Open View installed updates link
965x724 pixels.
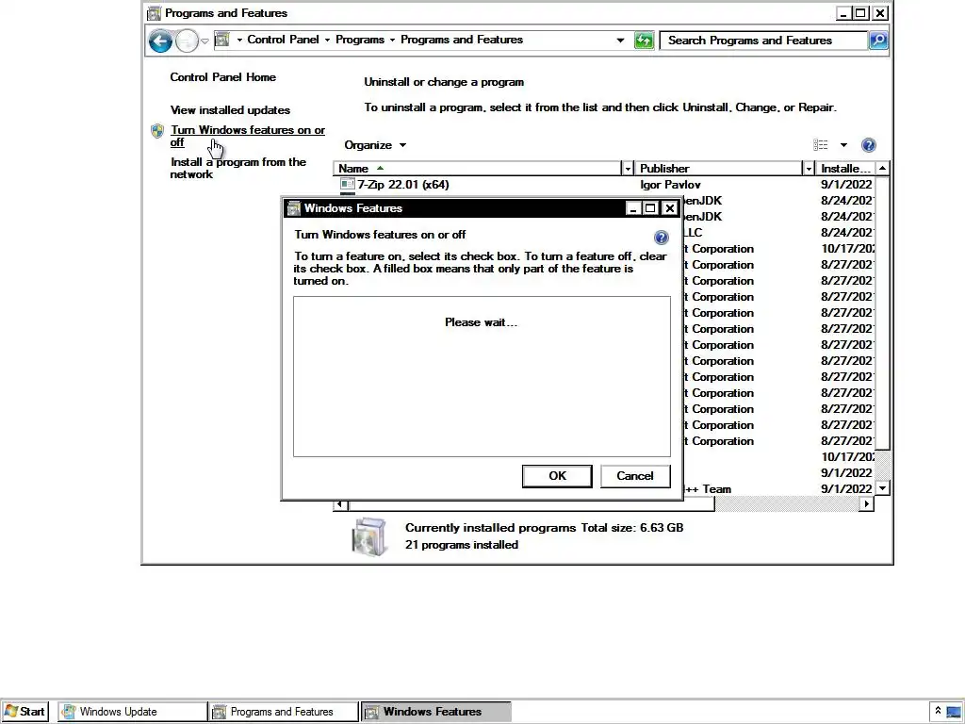[230, 110]
